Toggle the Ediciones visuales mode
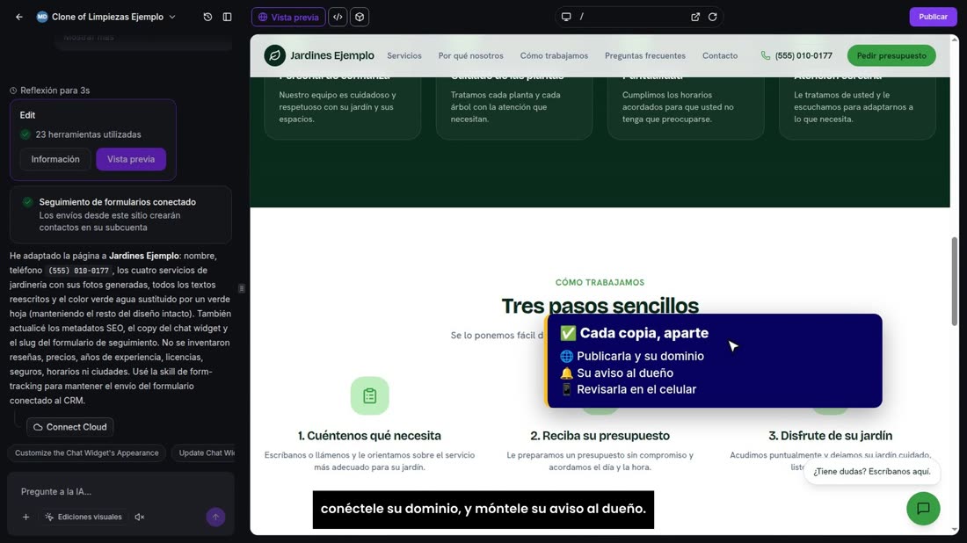Viewport: 967px width, 543px height. (84, 518)
